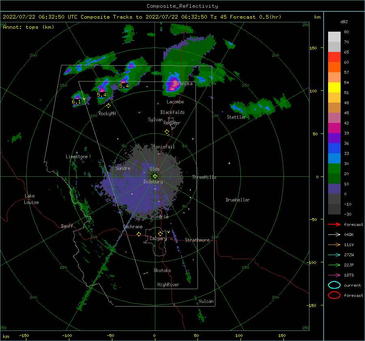Image resolution: width=365 pixels, height=341 pixels.
Task: Select the green 20-30 dBZ swatch
Action: [334, 169]
